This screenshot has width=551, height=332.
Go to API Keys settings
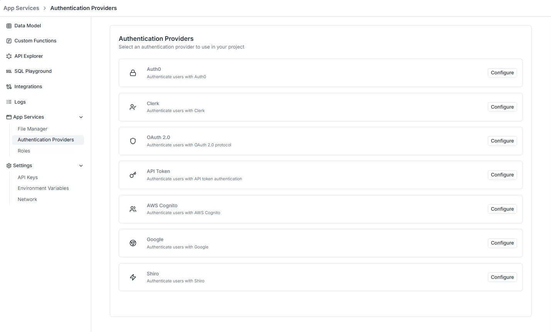[x=28, y=178]
